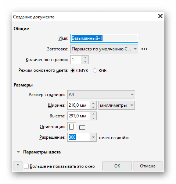This screenshot has height=184, width=176.
Task: Open the Разрешение dropdown arrow
Action: point(93,137)
